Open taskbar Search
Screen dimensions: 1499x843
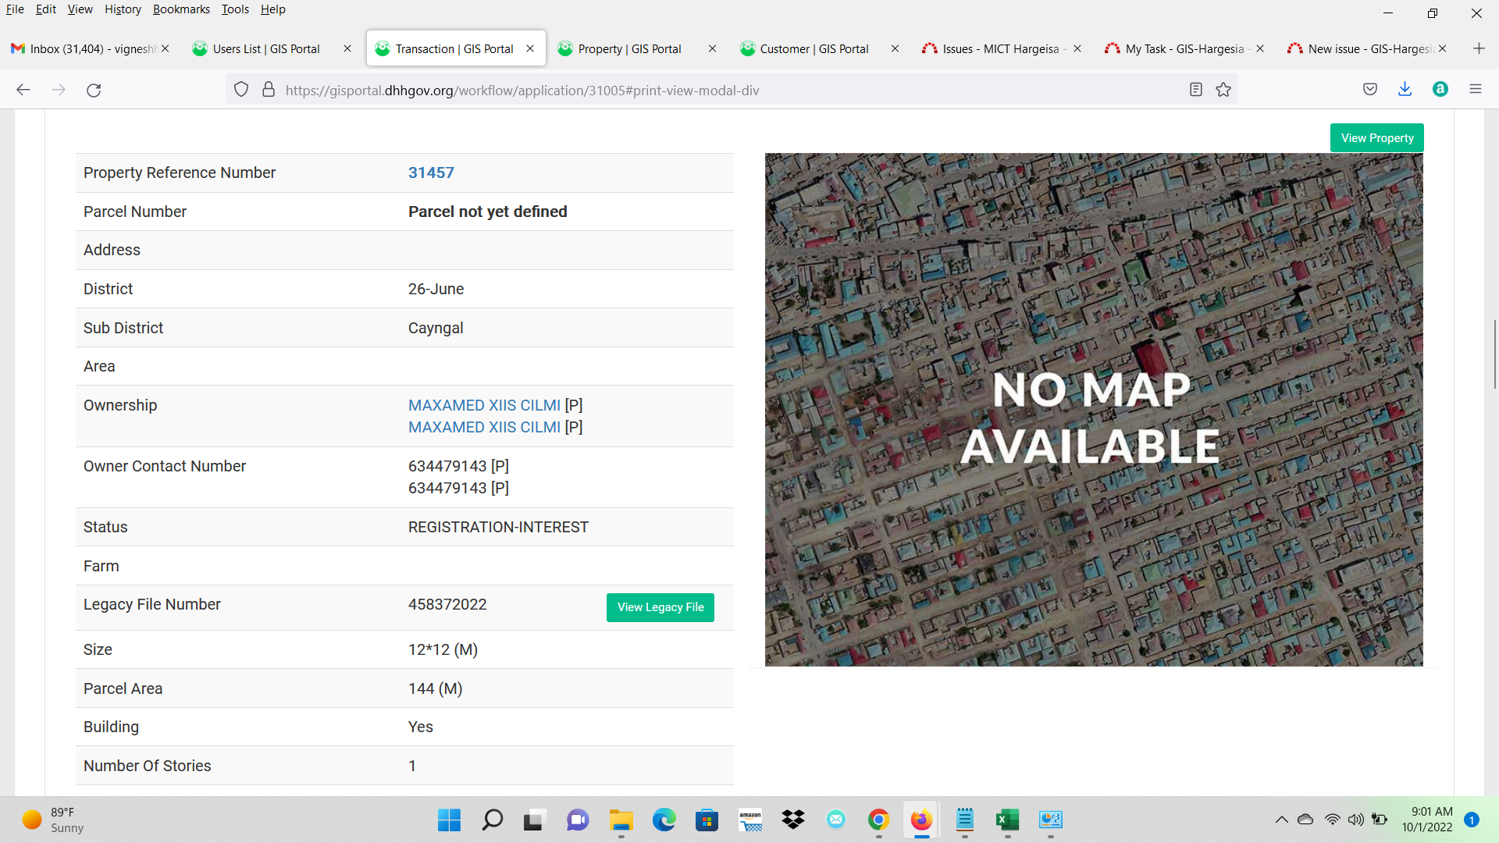[x=492, y=820]
